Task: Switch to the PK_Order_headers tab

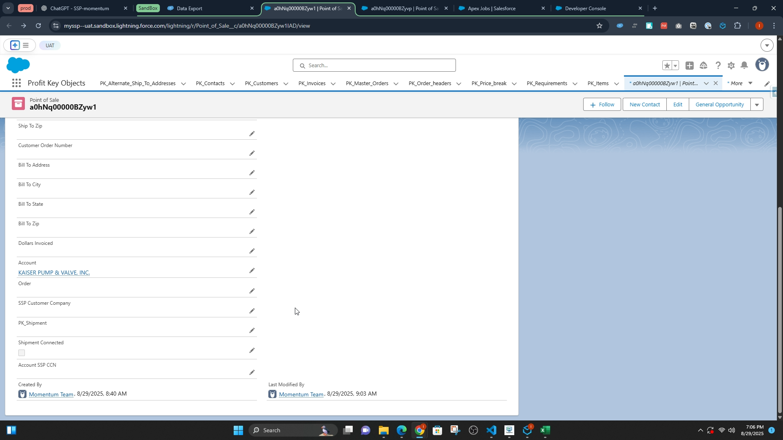Action: click(x=430, y=84)
